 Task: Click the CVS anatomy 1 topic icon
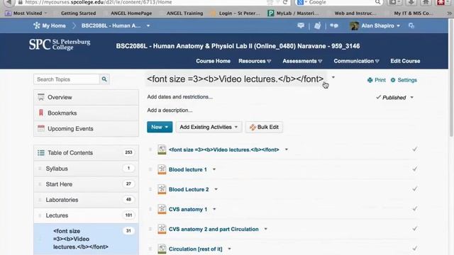(x=162, y=209)
